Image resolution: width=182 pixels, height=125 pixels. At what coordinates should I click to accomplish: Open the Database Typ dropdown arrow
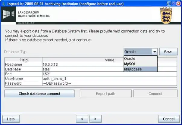(155, 52)
